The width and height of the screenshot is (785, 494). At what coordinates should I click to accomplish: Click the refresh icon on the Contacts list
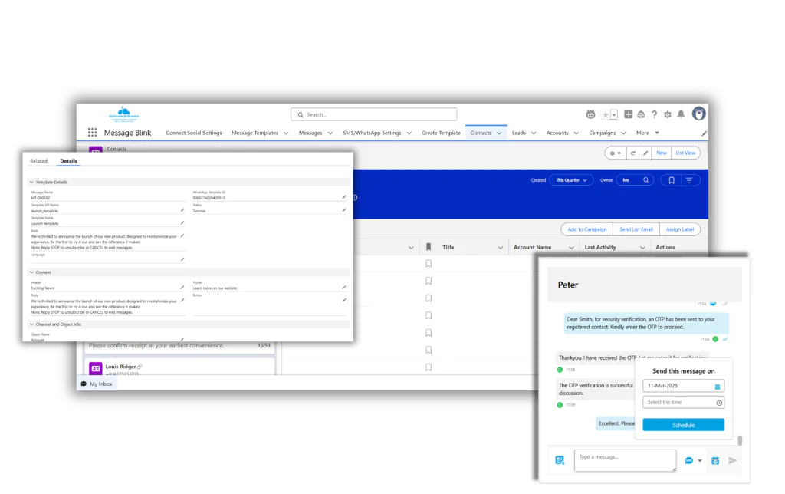[632, 153]
